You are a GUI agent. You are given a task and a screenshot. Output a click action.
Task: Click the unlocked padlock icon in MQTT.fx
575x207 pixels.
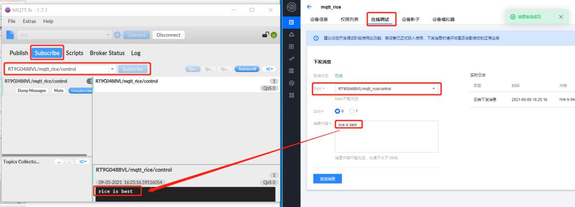265,35
